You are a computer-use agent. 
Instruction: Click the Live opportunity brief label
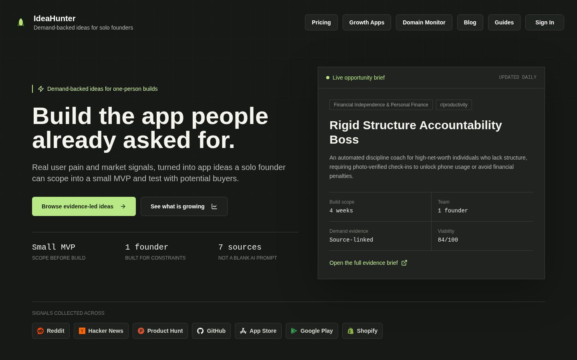click(x=359, y=78)
